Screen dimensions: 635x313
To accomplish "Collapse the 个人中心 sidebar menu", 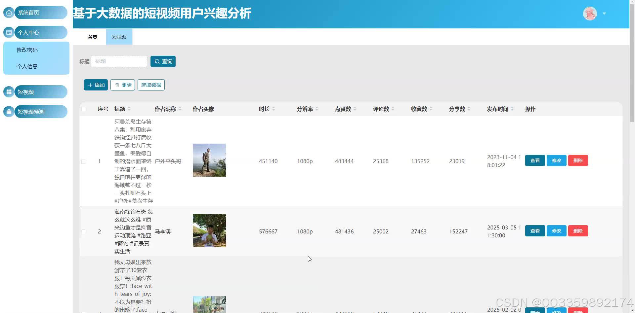I will 41,32.
